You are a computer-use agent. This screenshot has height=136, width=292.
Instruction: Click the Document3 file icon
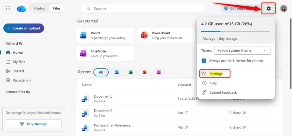tap(85, 98)
